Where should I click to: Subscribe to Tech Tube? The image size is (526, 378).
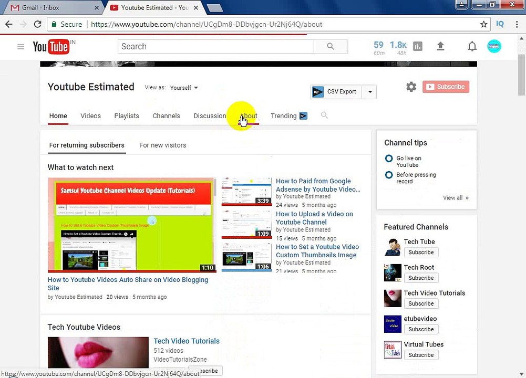pyautogui.click(x=421, y=253)
